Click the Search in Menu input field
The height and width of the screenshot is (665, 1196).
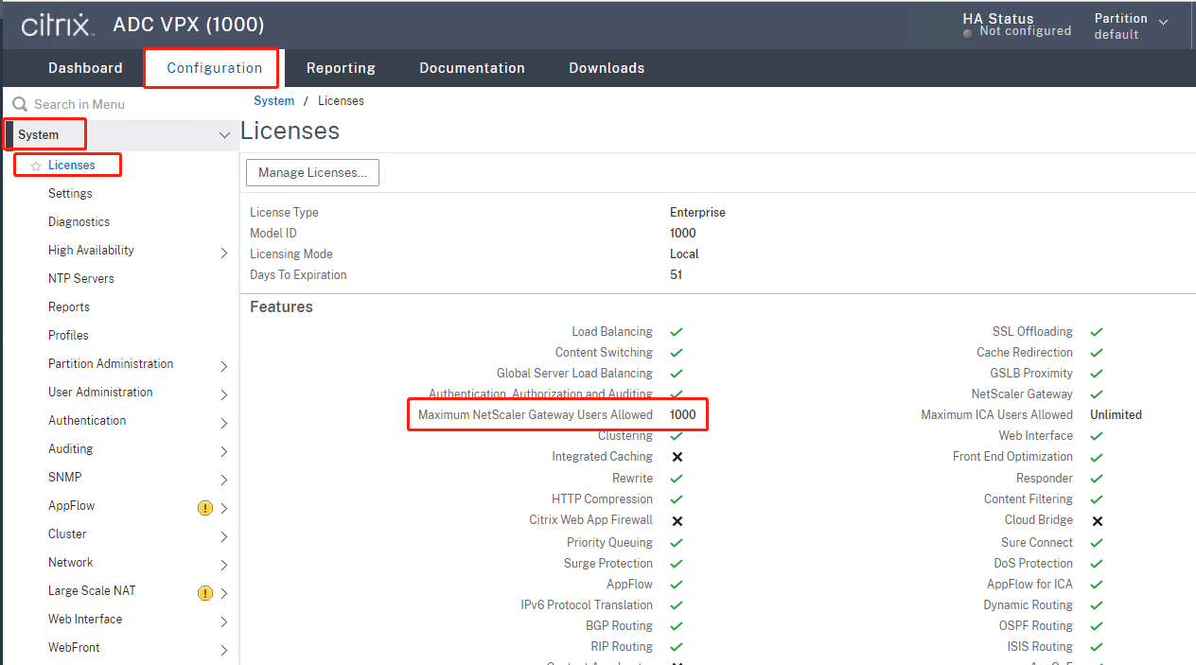click(x=104, y=103)
